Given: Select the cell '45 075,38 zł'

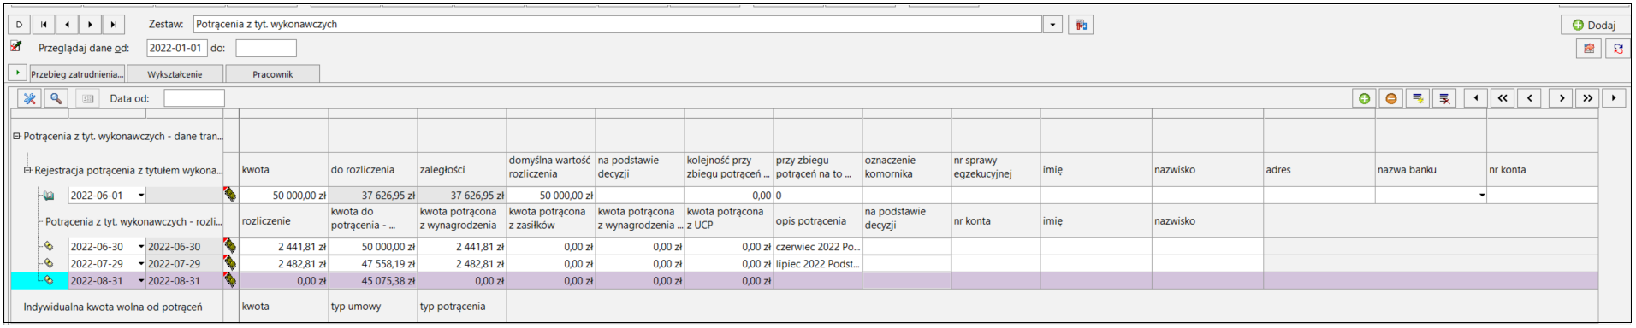Looking at the screenshot, I should coord(373,281).
